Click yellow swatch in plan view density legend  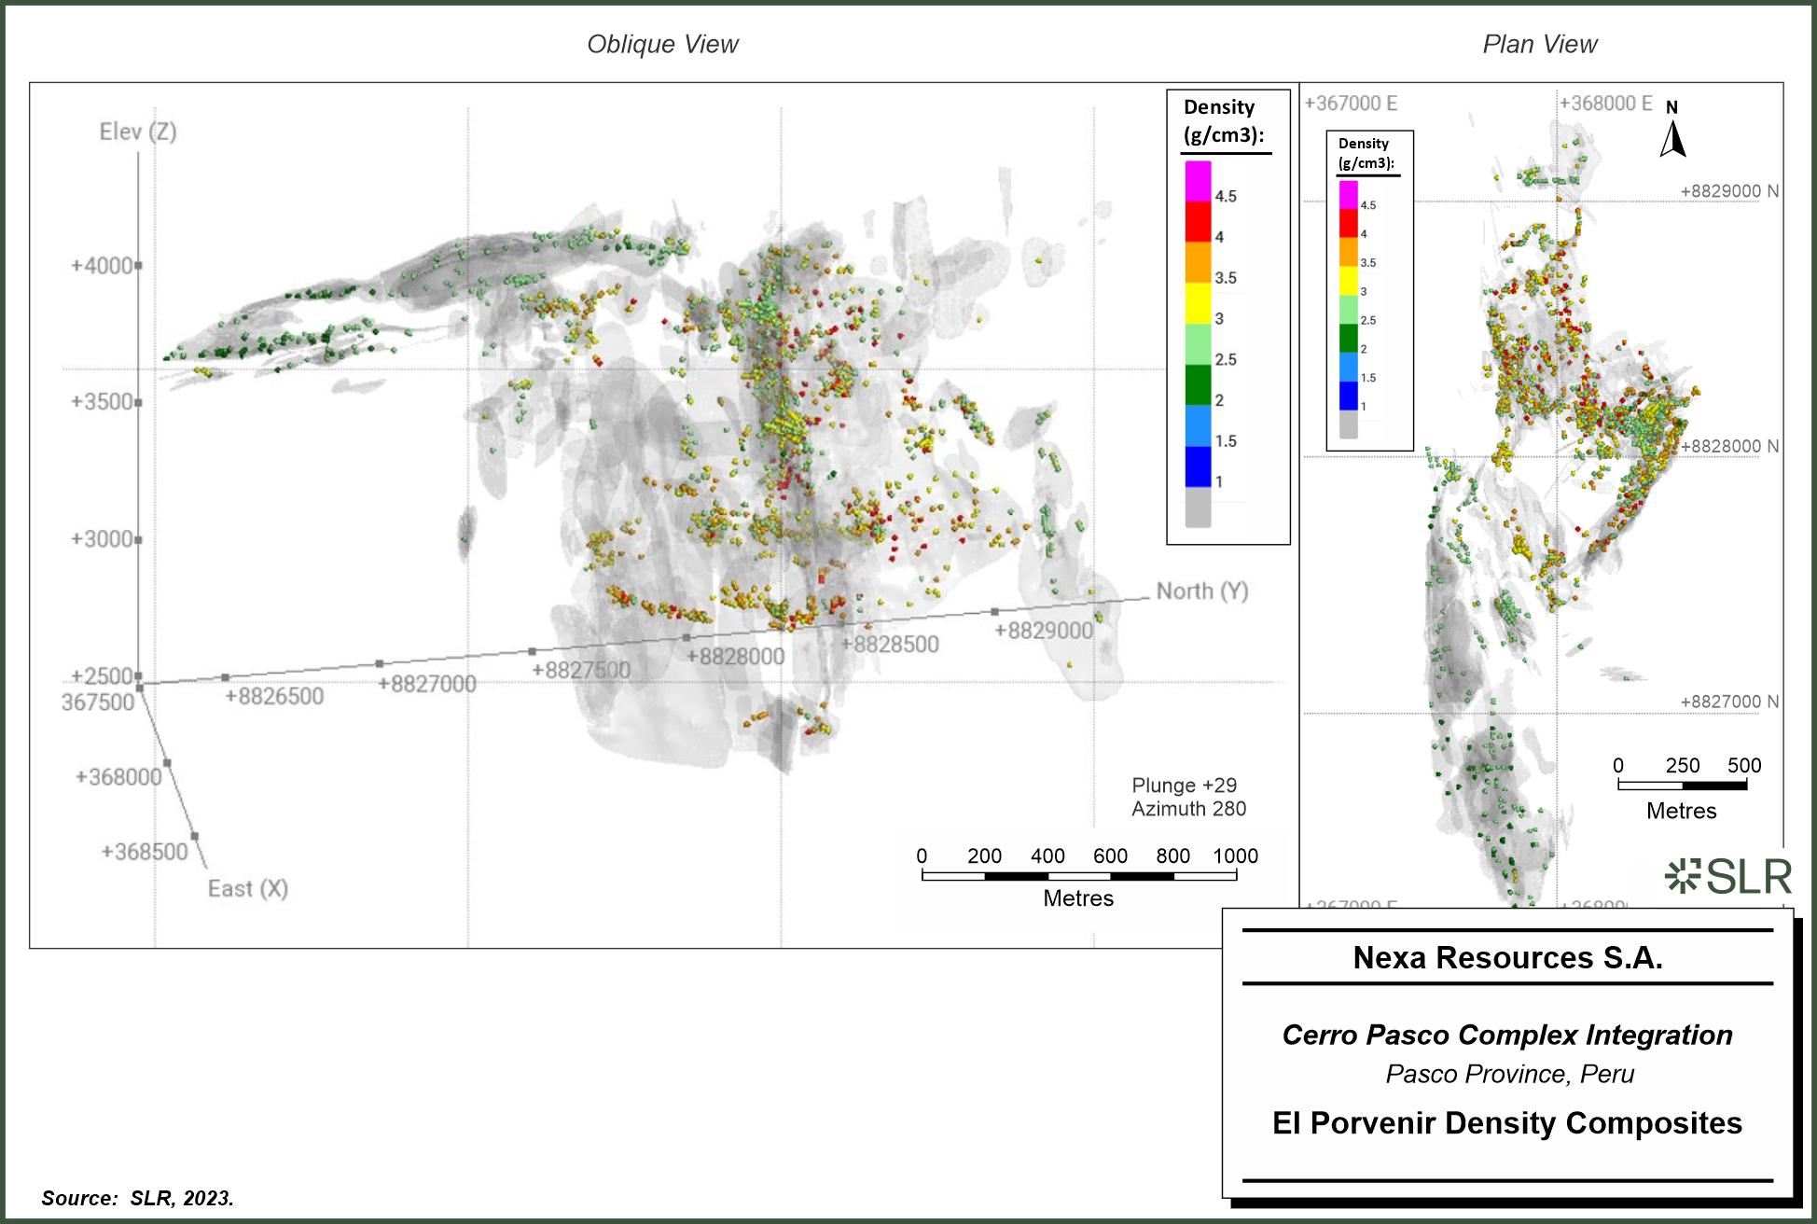tap(1349, 280)
